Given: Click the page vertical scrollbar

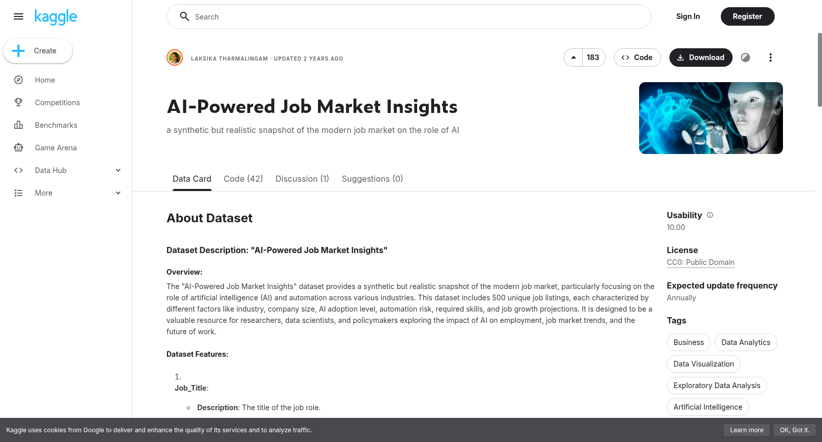Looking at the screenshot, I should (x=819, y=70).
